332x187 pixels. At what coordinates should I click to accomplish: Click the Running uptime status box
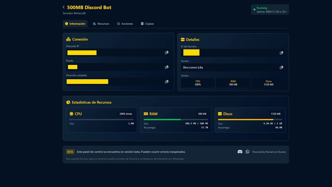coord(270,10)
